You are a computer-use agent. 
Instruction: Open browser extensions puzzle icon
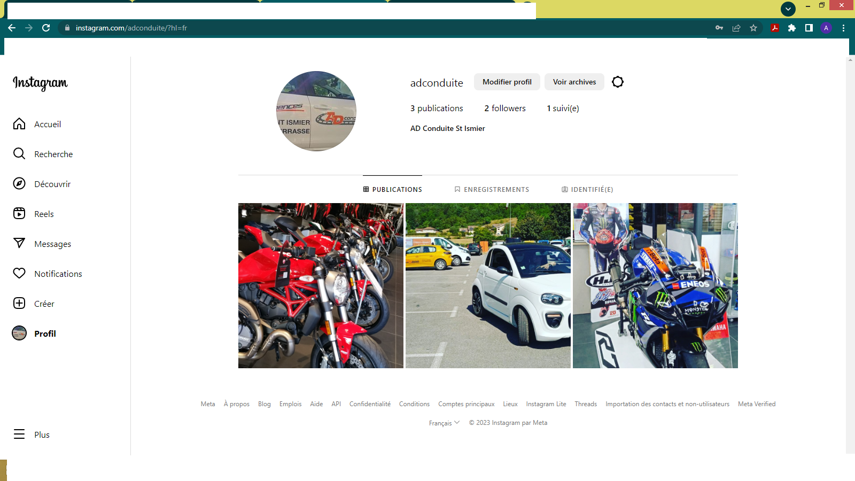792,28
